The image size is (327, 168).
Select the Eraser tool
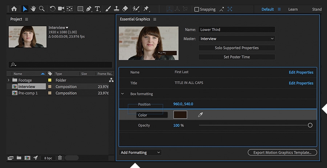point(125,9)
